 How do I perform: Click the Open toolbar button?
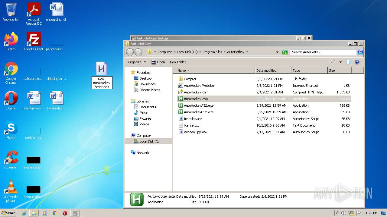point(158,62)
